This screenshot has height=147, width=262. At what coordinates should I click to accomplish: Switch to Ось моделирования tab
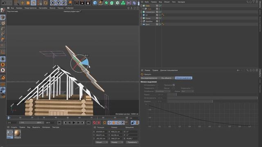[x=149, y=78]
